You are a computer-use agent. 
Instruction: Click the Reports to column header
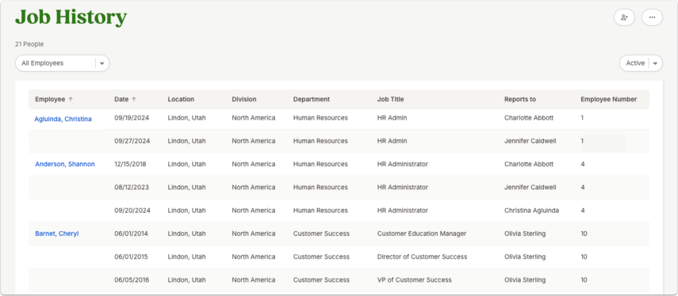point(519,99)
